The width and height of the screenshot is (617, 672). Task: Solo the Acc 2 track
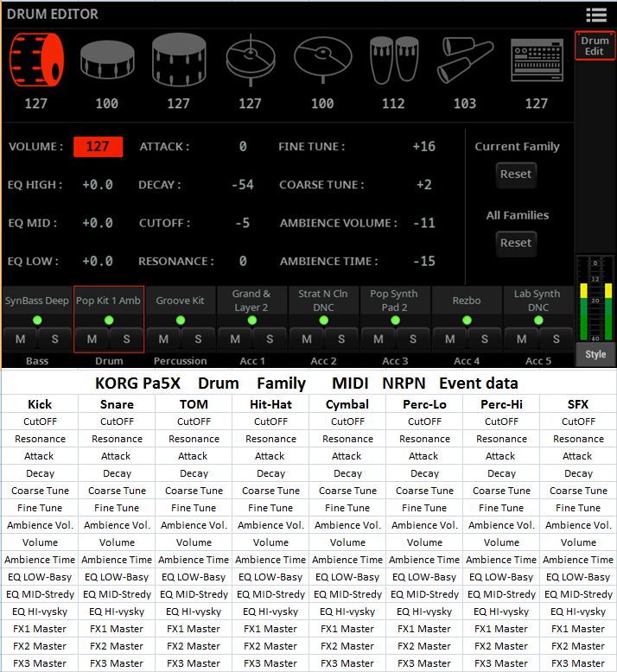coord(341,339)
